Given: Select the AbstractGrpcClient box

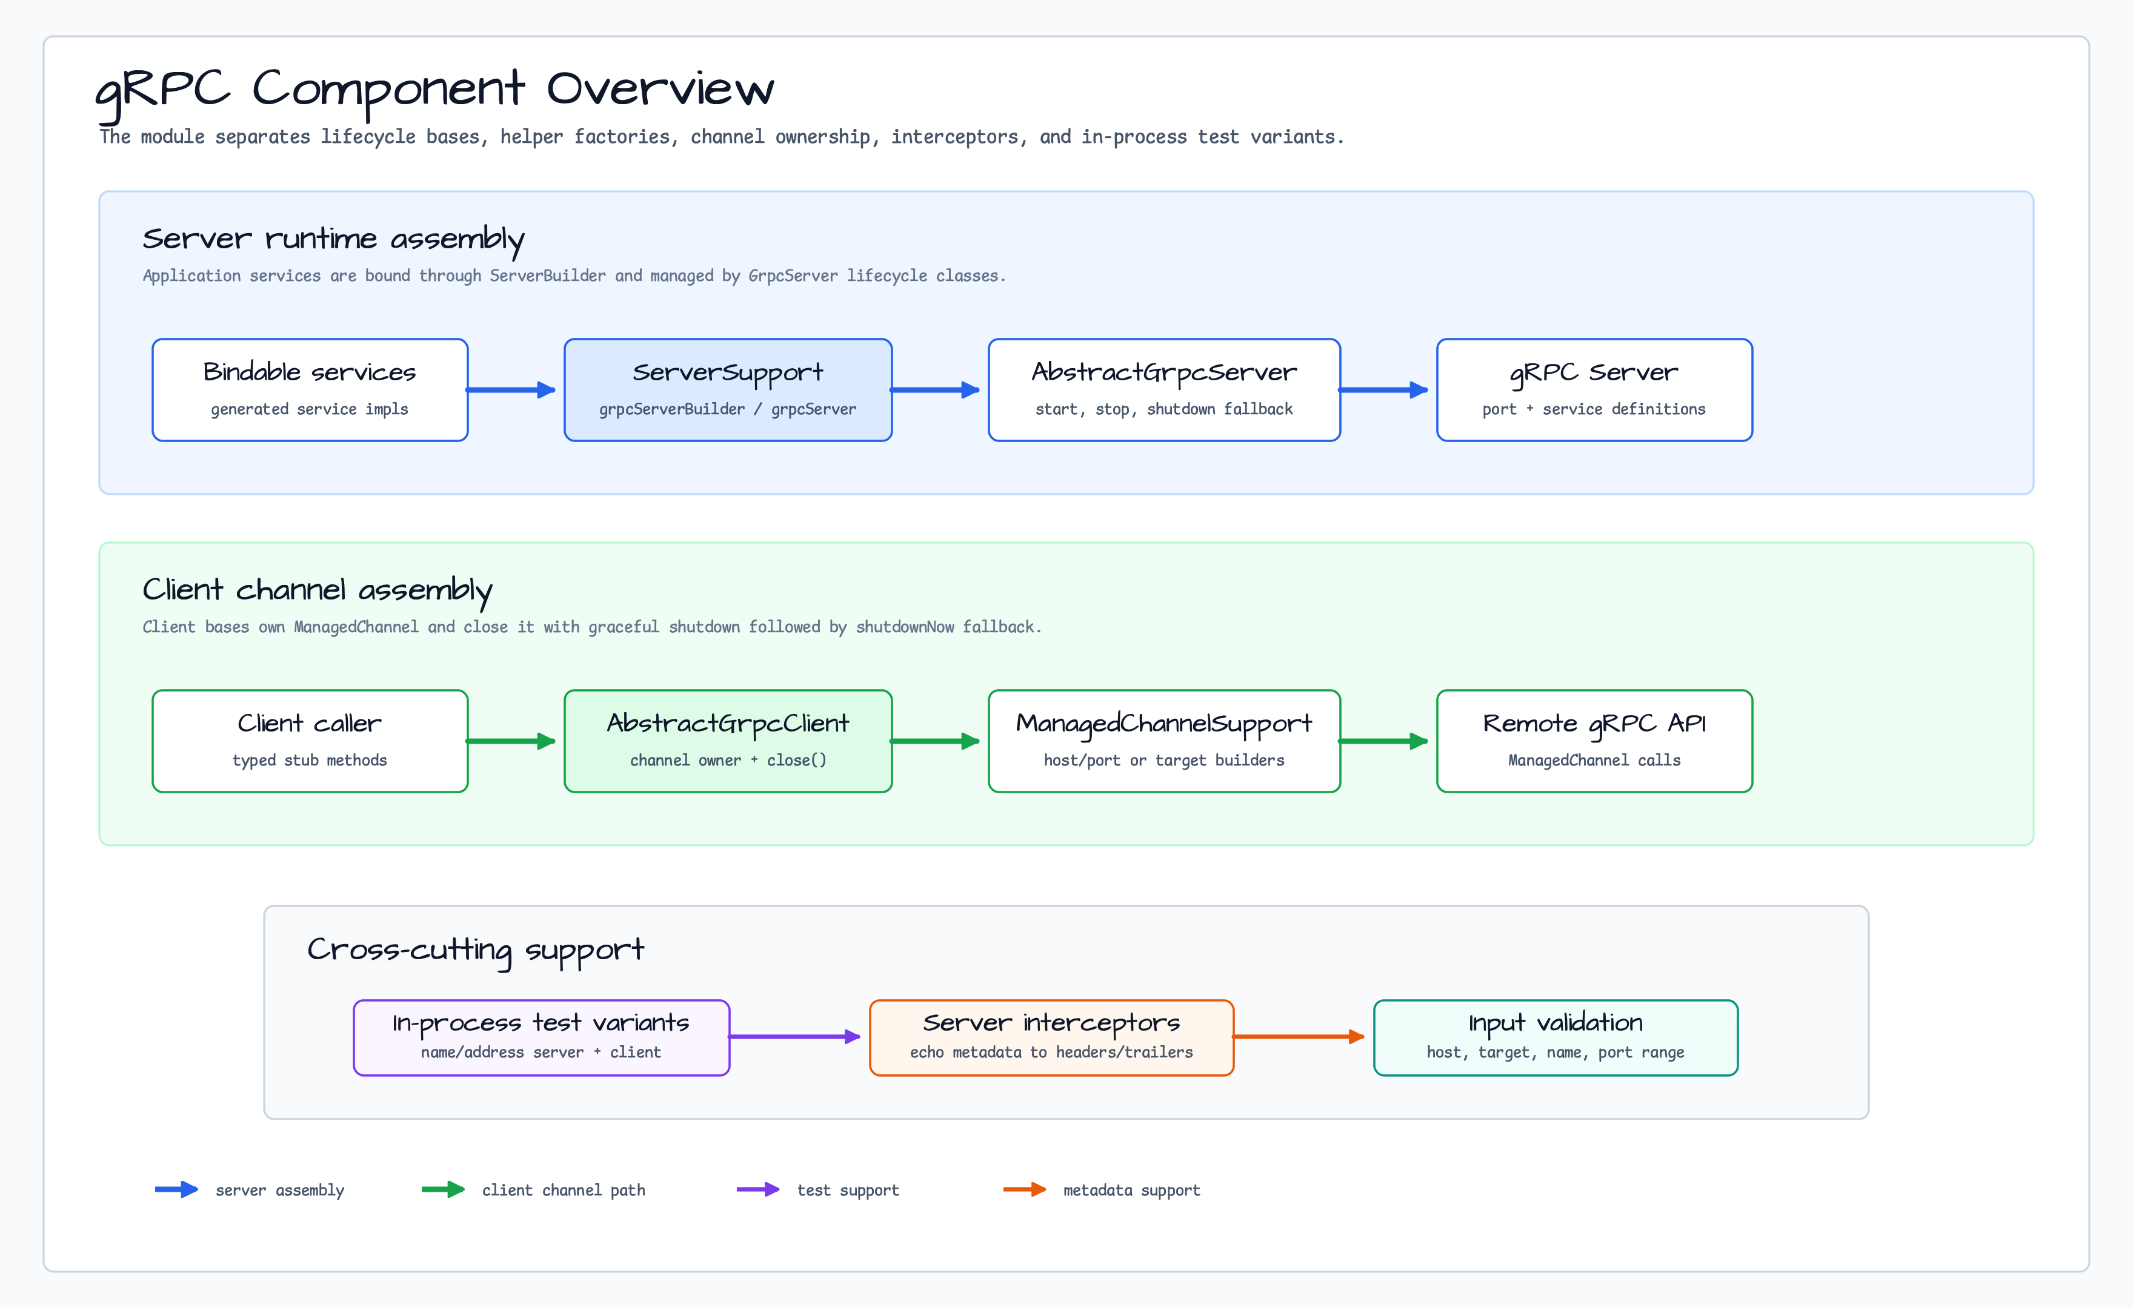Looking at the screenshot, I should click(x=728, y=741).
